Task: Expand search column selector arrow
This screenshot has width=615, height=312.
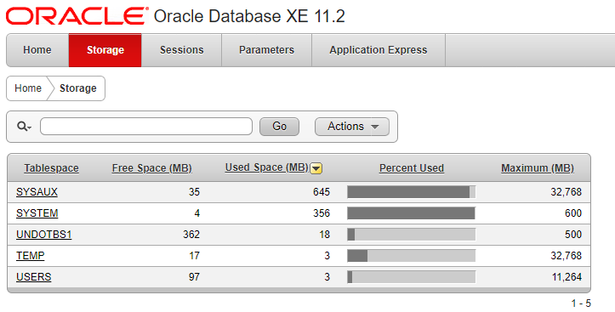Action: pos(30,128)
